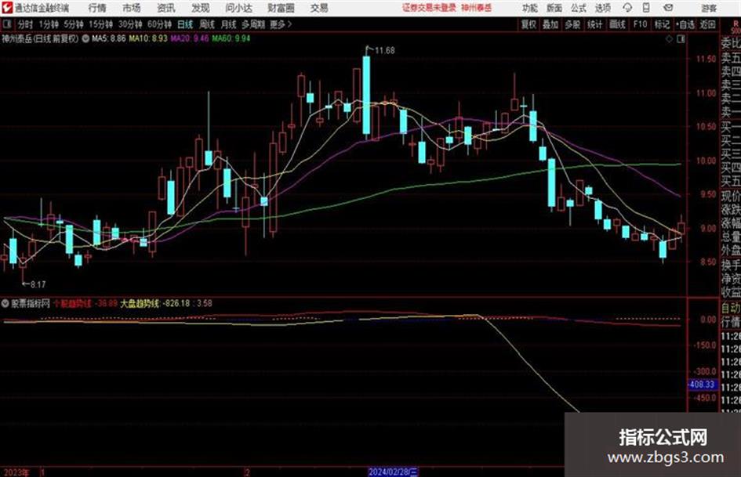Switch to the 周线 weekly period
The image size is (741, 477).
coord(207,24)
